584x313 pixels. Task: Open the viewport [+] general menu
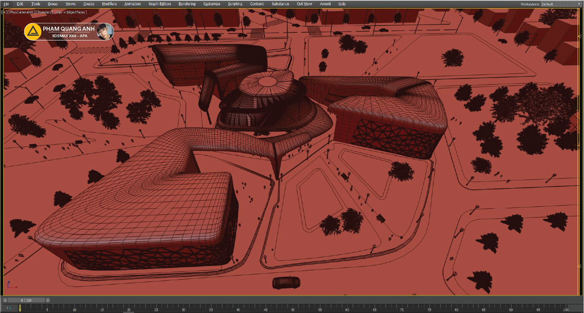[x=4, y=12]
